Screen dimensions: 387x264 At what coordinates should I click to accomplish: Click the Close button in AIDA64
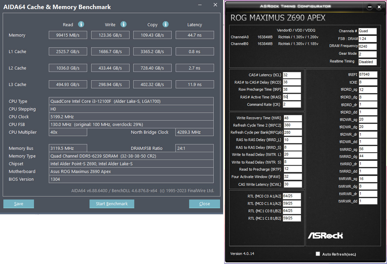204,204
